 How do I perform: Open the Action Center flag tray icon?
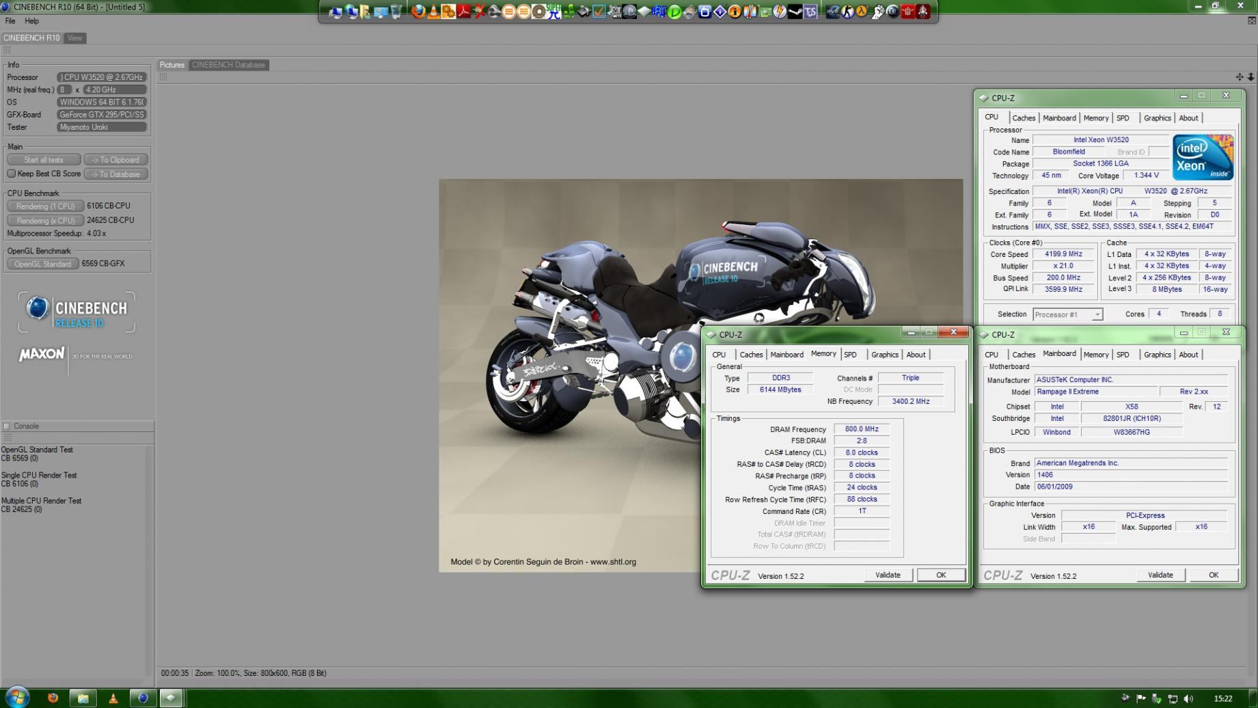pos(1141,698)
